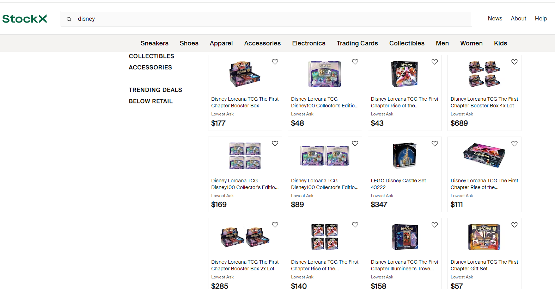Browse the Kids section

(500, 43)
